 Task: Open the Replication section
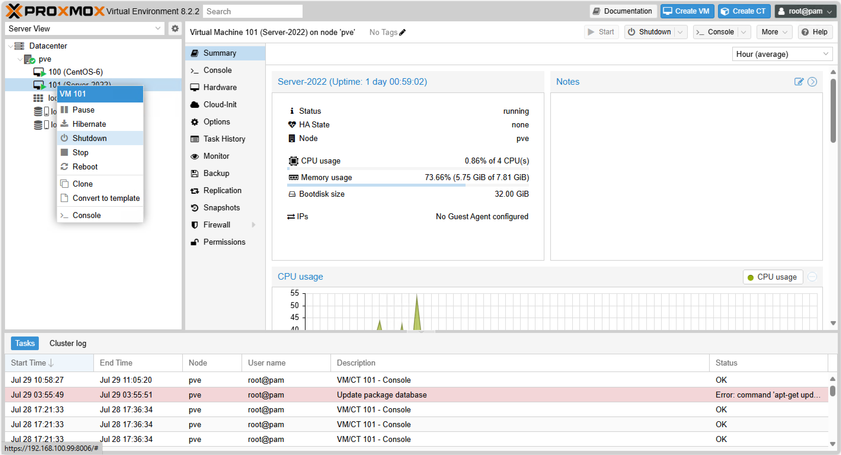click(225, 190)
